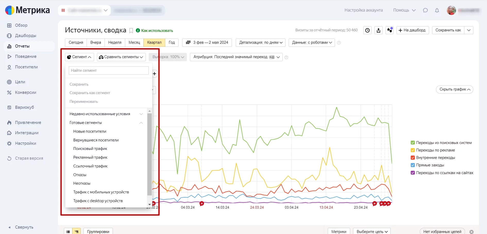Screen dimensions: 487x234
Task: Select the Неделя period tab
Action: (115, 42)
